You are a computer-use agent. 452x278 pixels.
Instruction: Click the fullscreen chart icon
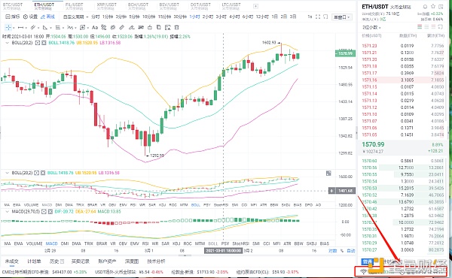[318, 17]
